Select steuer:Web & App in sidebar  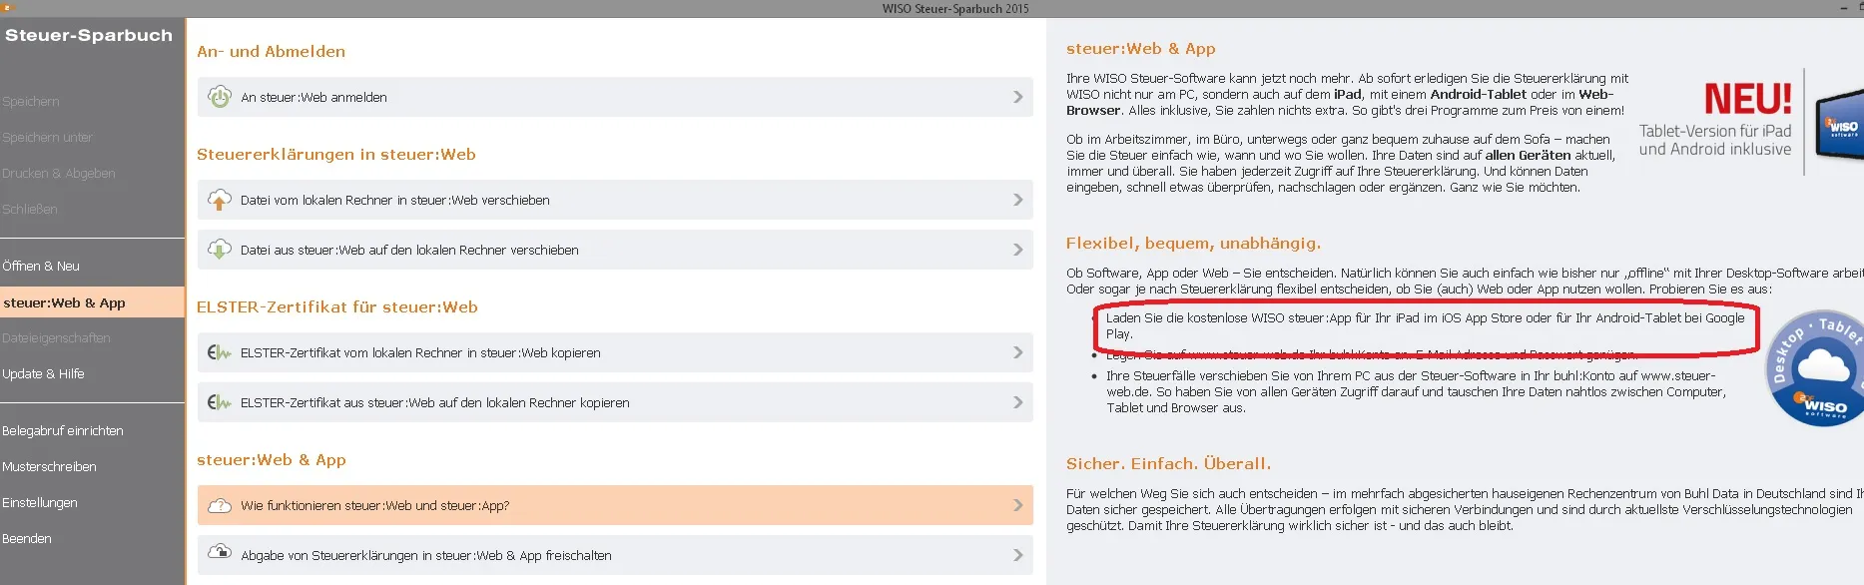[x=65, y=302]
